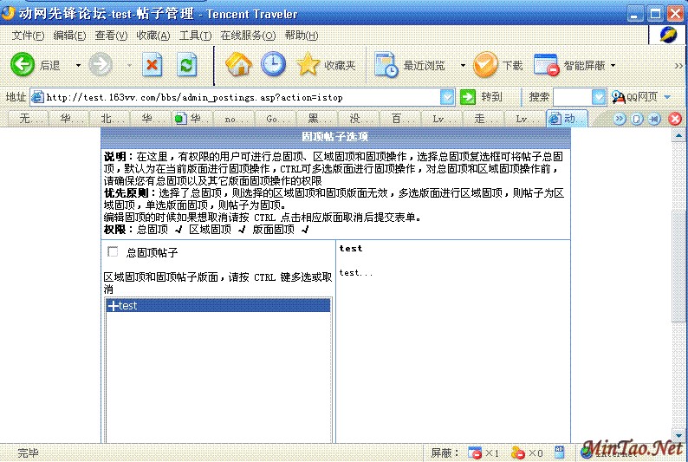Viewport: 688px width, 462px height.
Task: Click in the 搜索 search input field
Action: coord(572,97)
